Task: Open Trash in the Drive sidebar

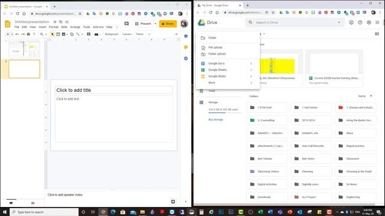Action: pos(212,91)
